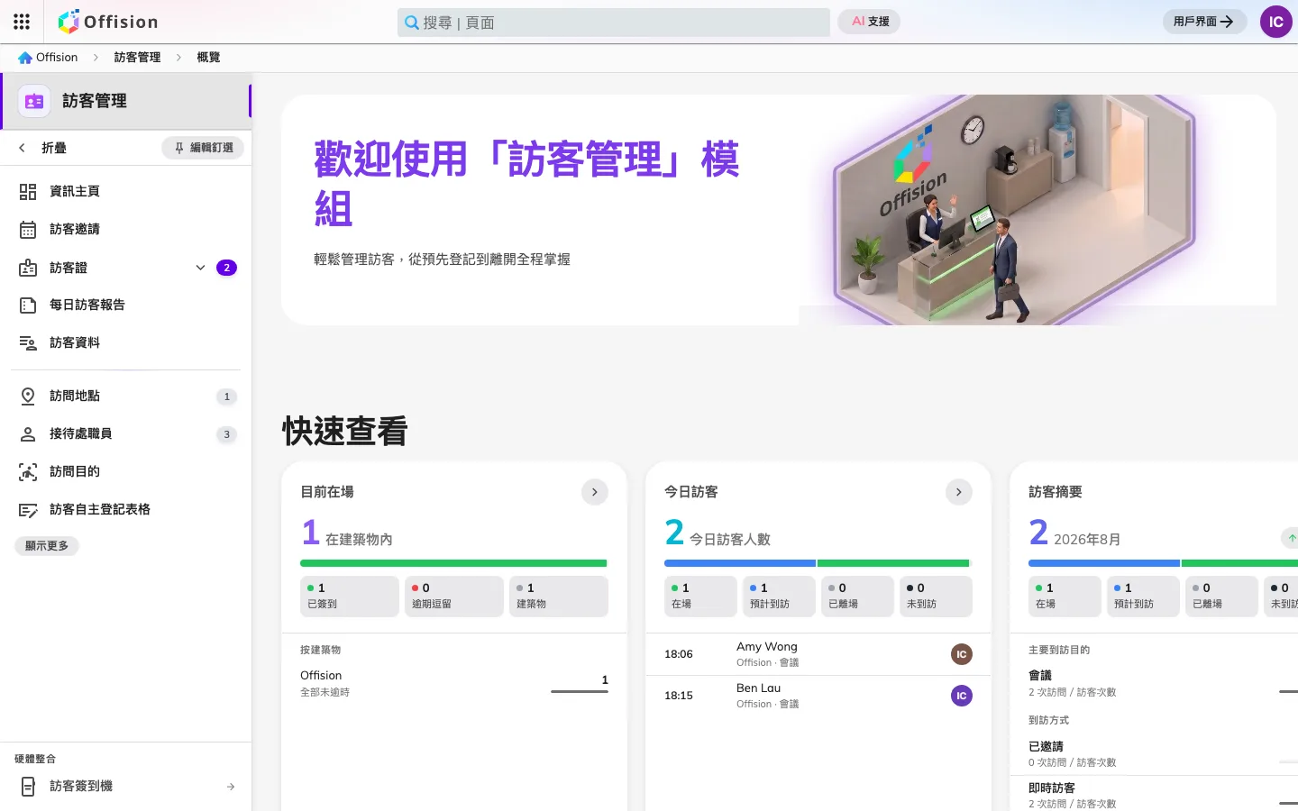
Task: Click the 訪客自主登記表格 form icon
Action: coord(28,510)
